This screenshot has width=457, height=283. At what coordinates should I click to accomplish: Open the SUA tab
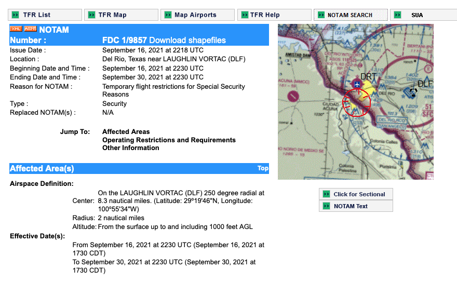[x=416, y=15]
